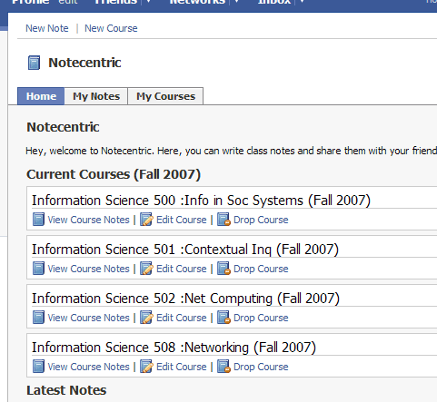Open View Course Notes for Info in Soc Systems
This screenshot has height=402, width=437.
(x=88, y=220)
